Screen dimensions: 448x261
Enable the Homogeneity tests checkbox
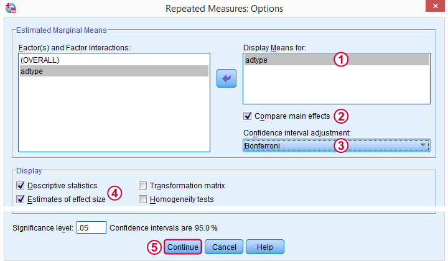[142, 199]
